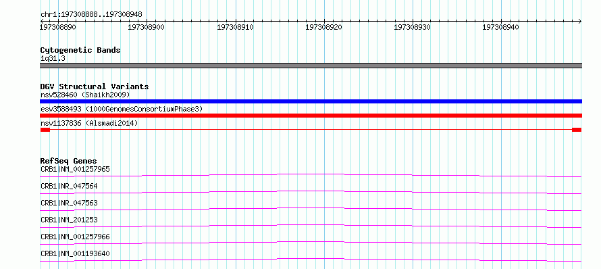
Task: Open the DGV Structural Variants track title
Action: pos(95,87)
